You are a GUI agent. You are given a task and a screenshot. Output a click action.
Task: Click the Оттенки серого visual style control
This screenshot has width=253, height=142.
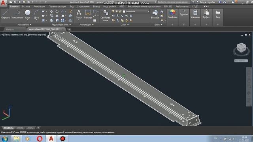point(37,35)
